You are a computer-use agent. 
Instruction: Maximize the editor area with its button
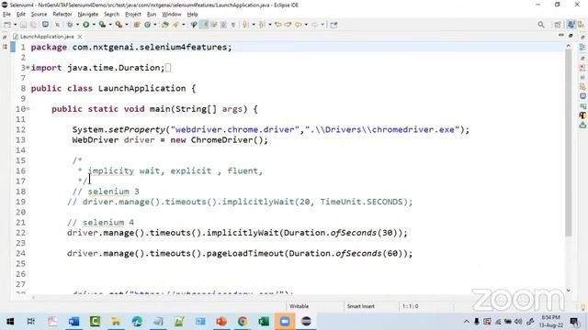[571, 36]
